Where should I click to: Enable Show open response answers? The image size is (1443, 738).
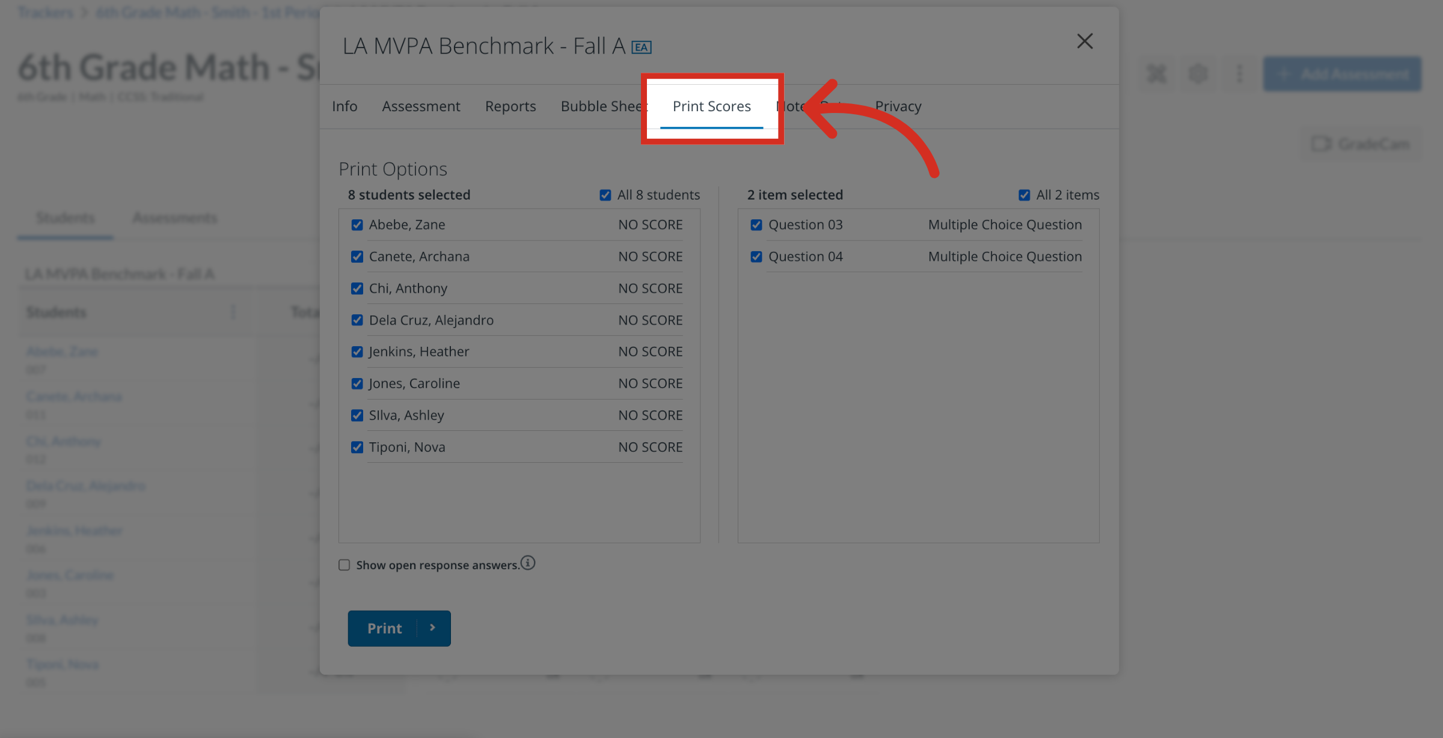click(x=344, y=565)
